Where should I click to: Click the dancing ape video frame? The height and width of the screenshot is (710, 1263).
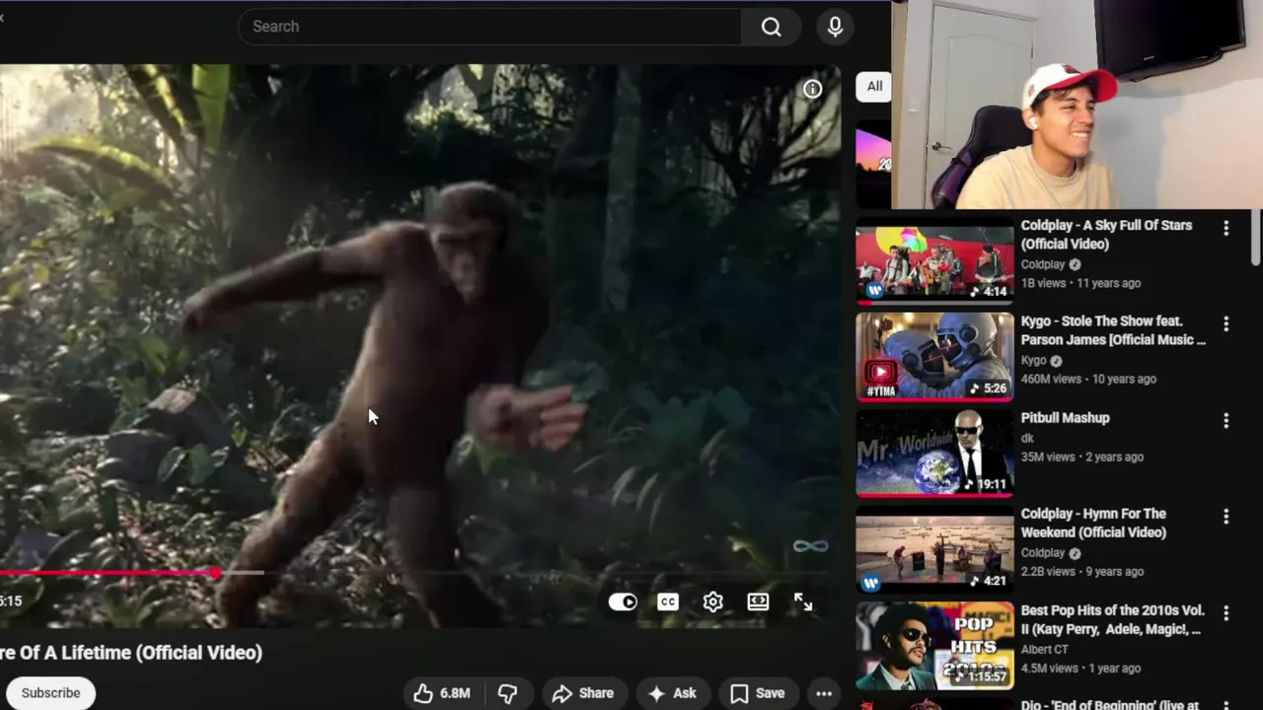click(x=419, y=345)
